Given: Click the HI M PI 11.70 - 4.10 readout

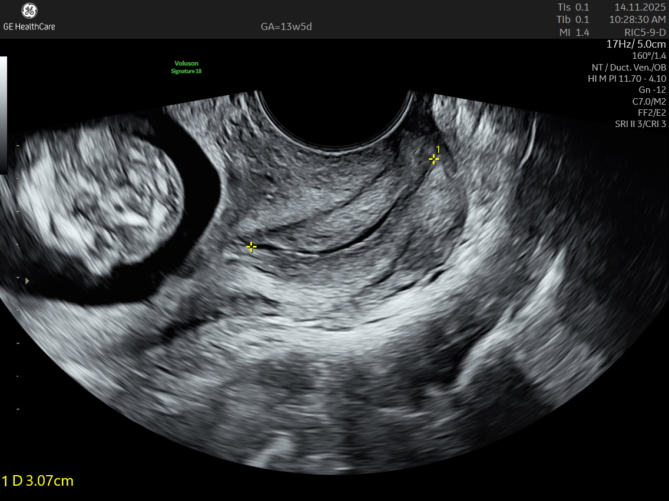Looking at the screenshot, I should pyautogui.click(x=627, y=78).
